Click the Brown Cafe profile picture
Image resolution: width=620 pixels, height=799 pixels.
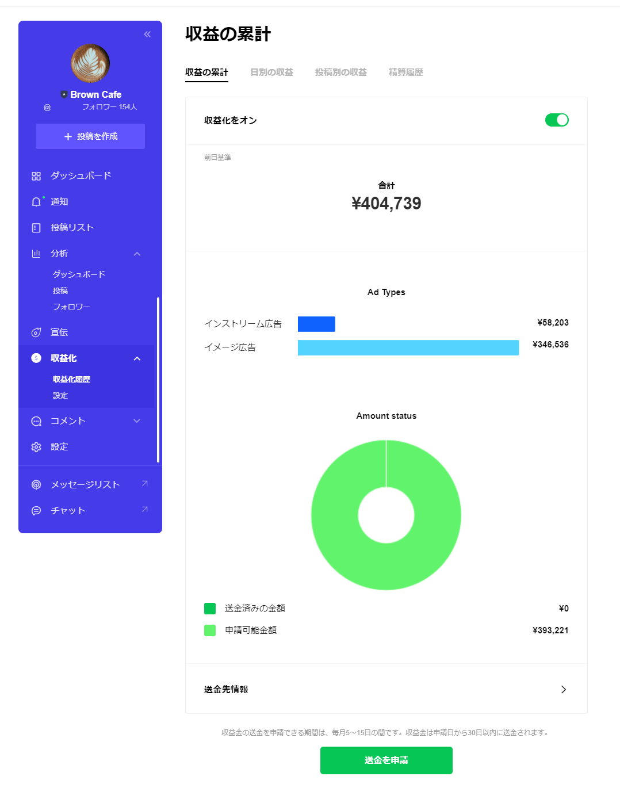click(90, 63)
